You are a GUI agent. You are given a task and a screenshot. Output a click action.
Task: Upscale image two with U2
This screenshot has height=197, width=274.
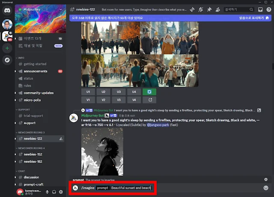tap(104, 92)
